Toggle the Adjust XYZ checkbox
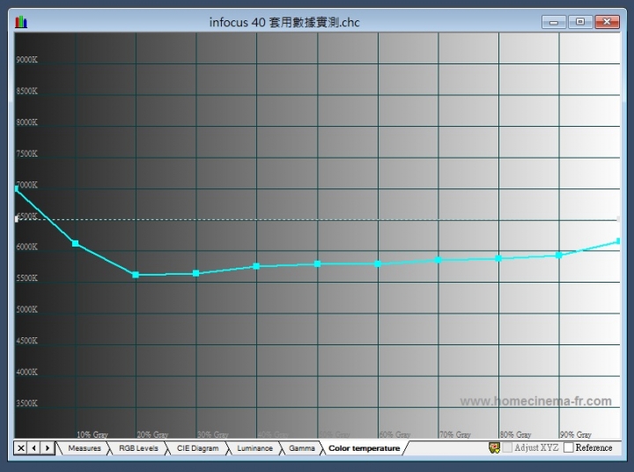This screenshot has height=472, width=634. click(x=507, y=447)
